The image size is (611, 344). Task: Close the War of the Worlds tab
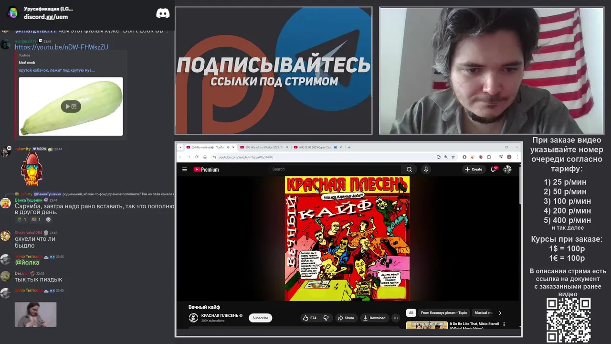click(288, 147)
